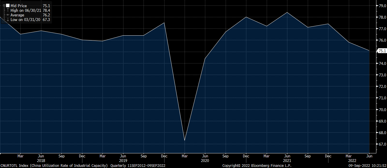
Task: Click the Low marker icon in legend
Action: pos(8,20)
